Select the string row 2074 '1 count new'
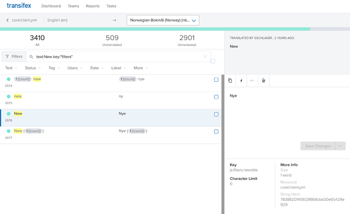Viewport: 350px width, 214px height. tap(111, 83)
